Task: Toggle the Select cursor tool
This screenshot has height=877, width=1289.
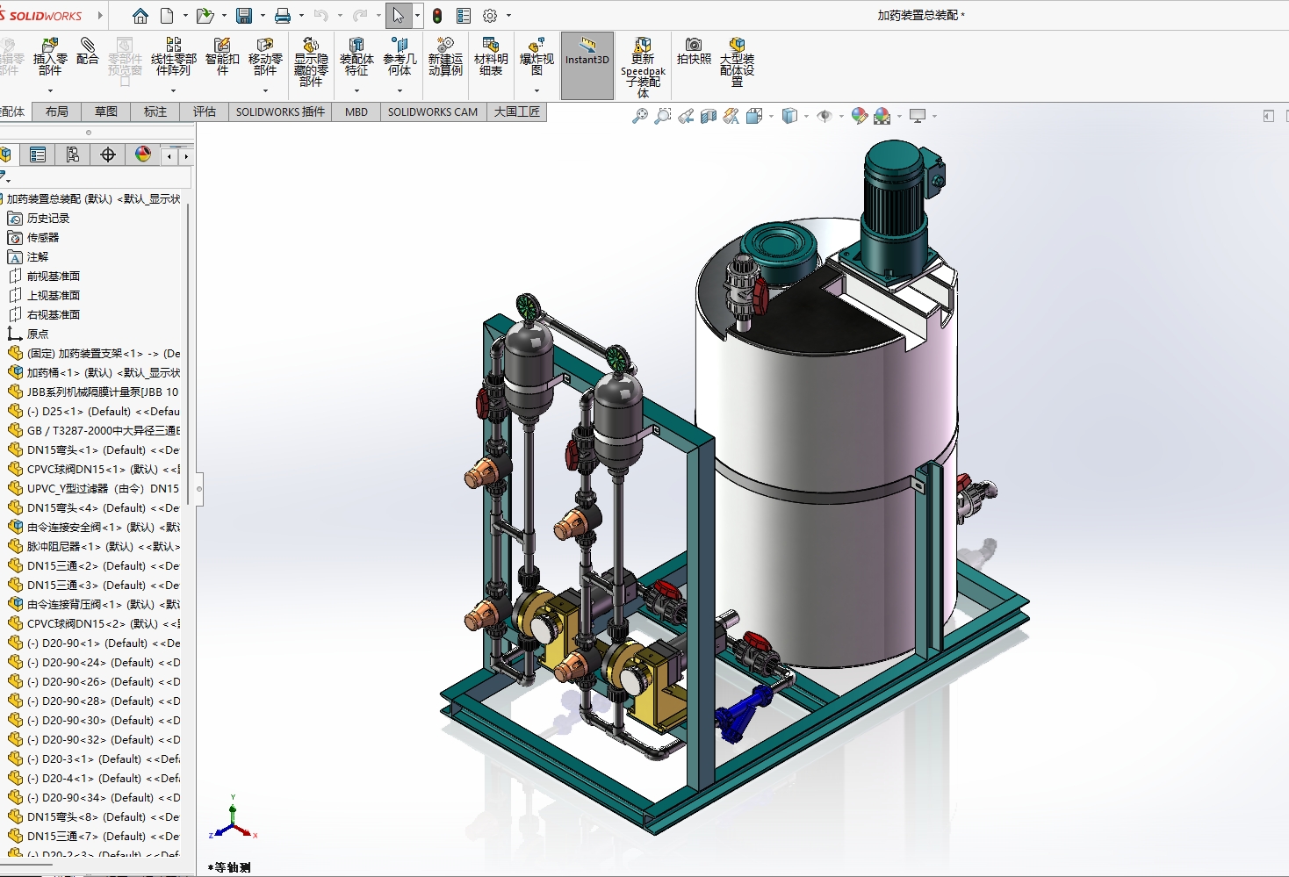Action: [x=399, y=16]
